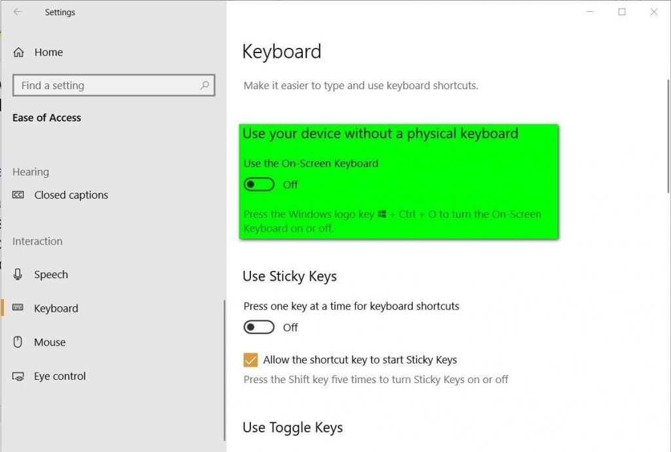
Task: Click the Keyboard icon in the sidebar
Action: click(x=18, y=308)
